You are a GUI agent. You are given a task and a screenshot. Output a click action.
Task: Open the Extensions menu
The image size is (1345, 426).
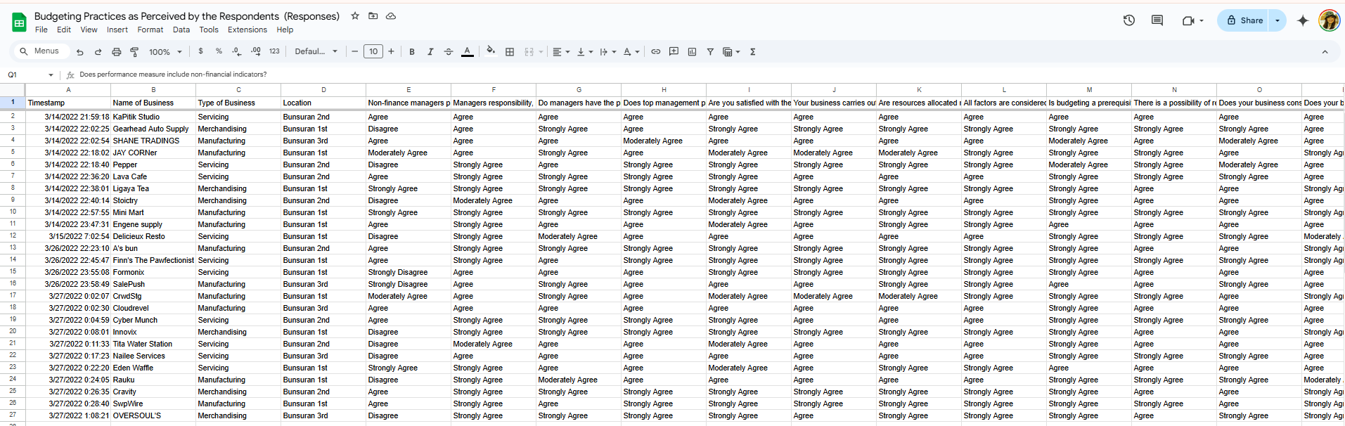click(x=247, y=30)
